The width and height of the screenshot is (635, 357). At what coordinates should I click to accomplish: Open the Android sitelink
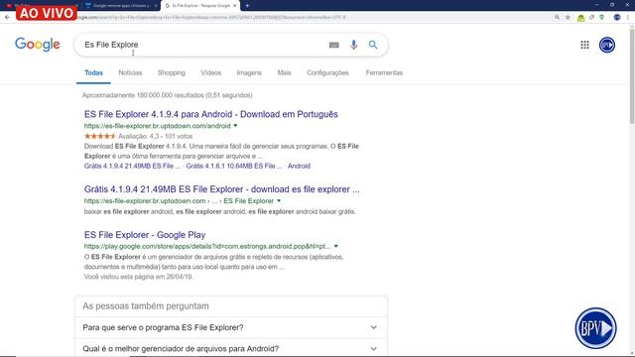click(299, 166)
